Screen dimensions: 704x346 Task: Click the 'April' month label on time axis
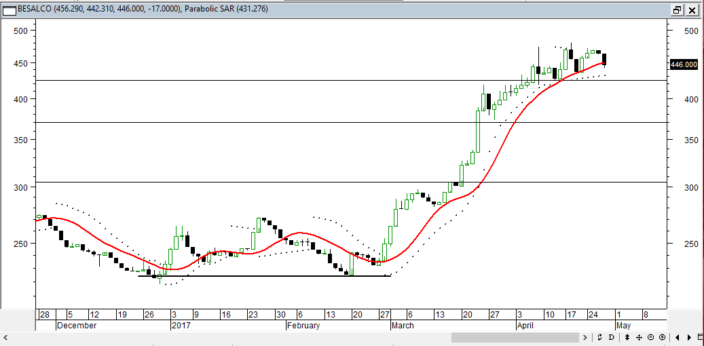click(527, 326)
